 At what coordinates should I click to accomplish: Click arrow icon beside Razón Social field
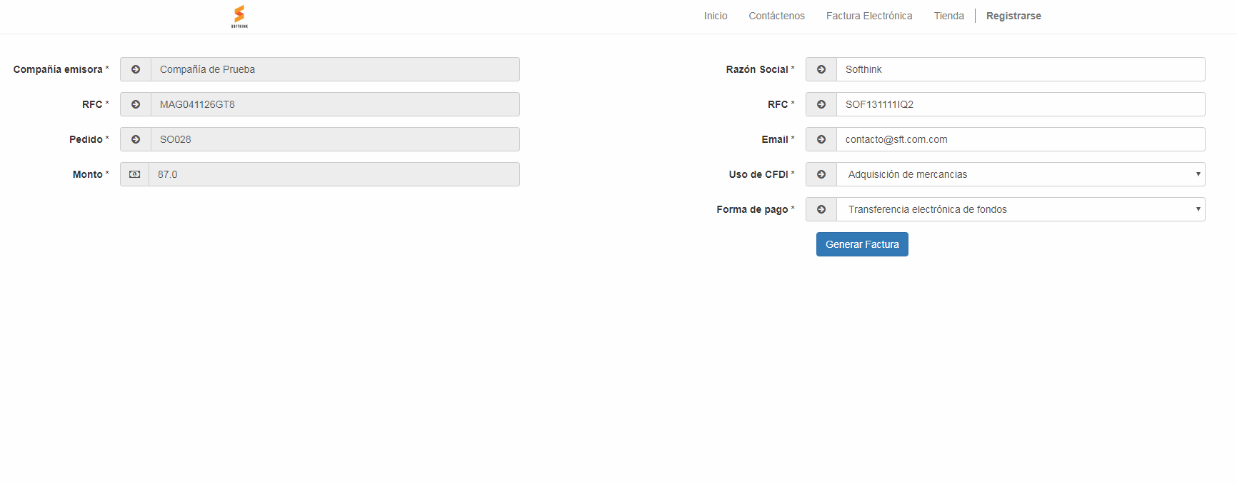(x=821, y=69)
